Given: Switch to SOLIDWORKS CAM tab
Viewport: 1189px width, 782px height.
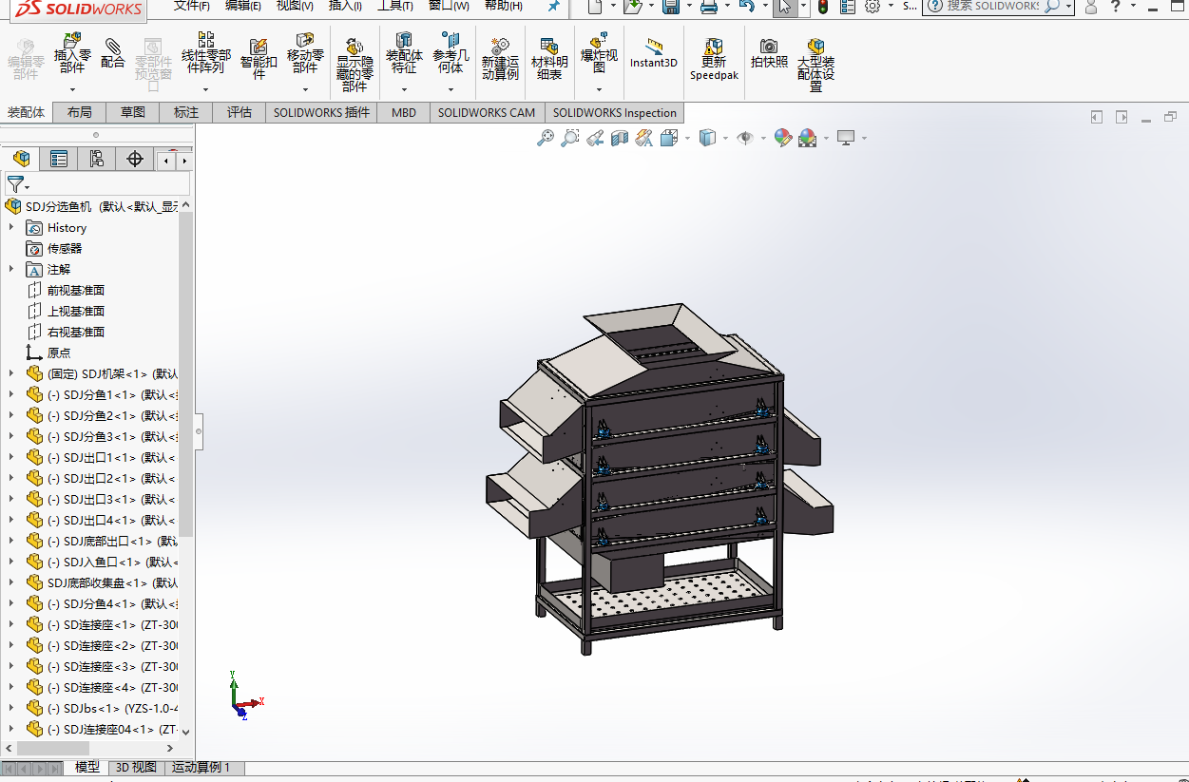Looking at the screenshot, I should pos(487,112).
